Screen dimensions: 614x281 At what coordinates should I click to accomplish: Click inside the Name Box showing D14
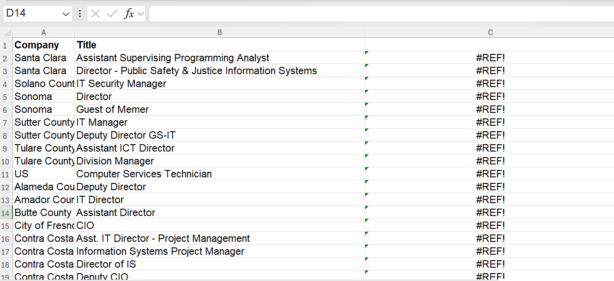pos(32,14)
